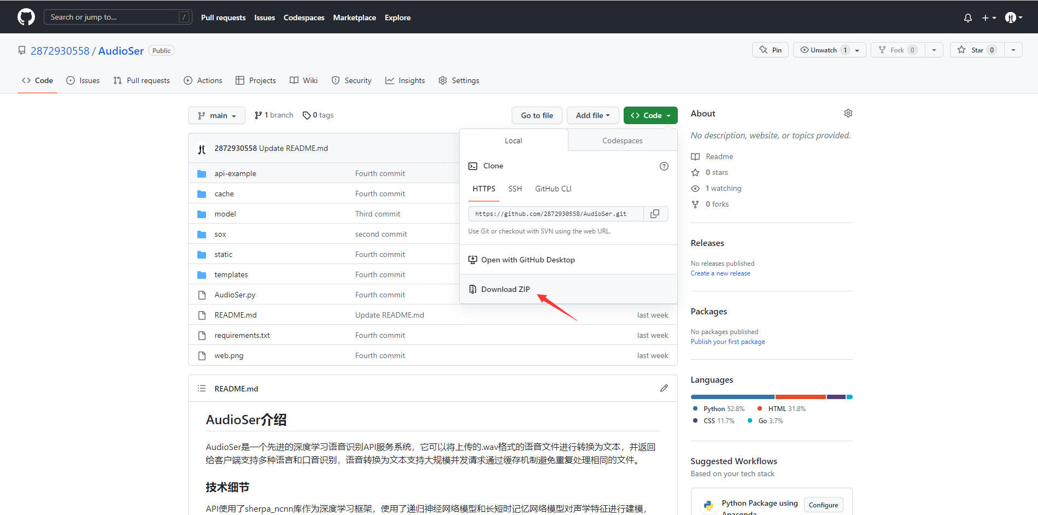Select the HTTPS clone URL field
The width and height of the screenshot is (1038, 515).
point(556,214)
